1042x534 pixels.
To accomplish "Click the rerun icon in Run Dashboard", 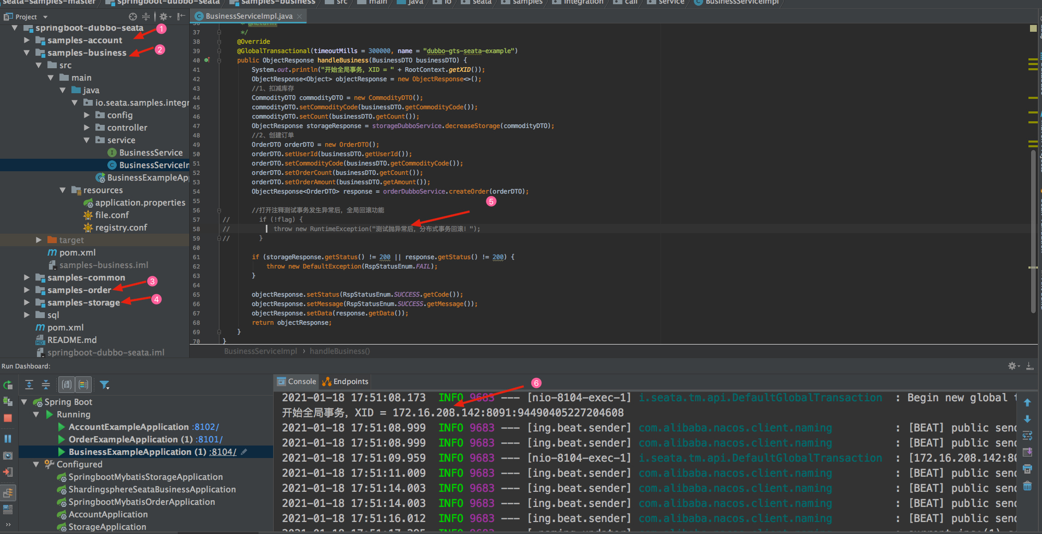I will pos(8,385).
